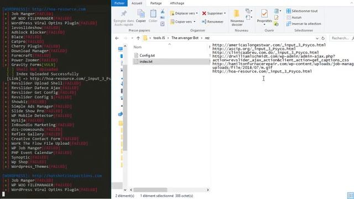354x199 pixels.
Task: Click '1 élément sélectionné' in the status bar
Action: (x=157, y=196)
